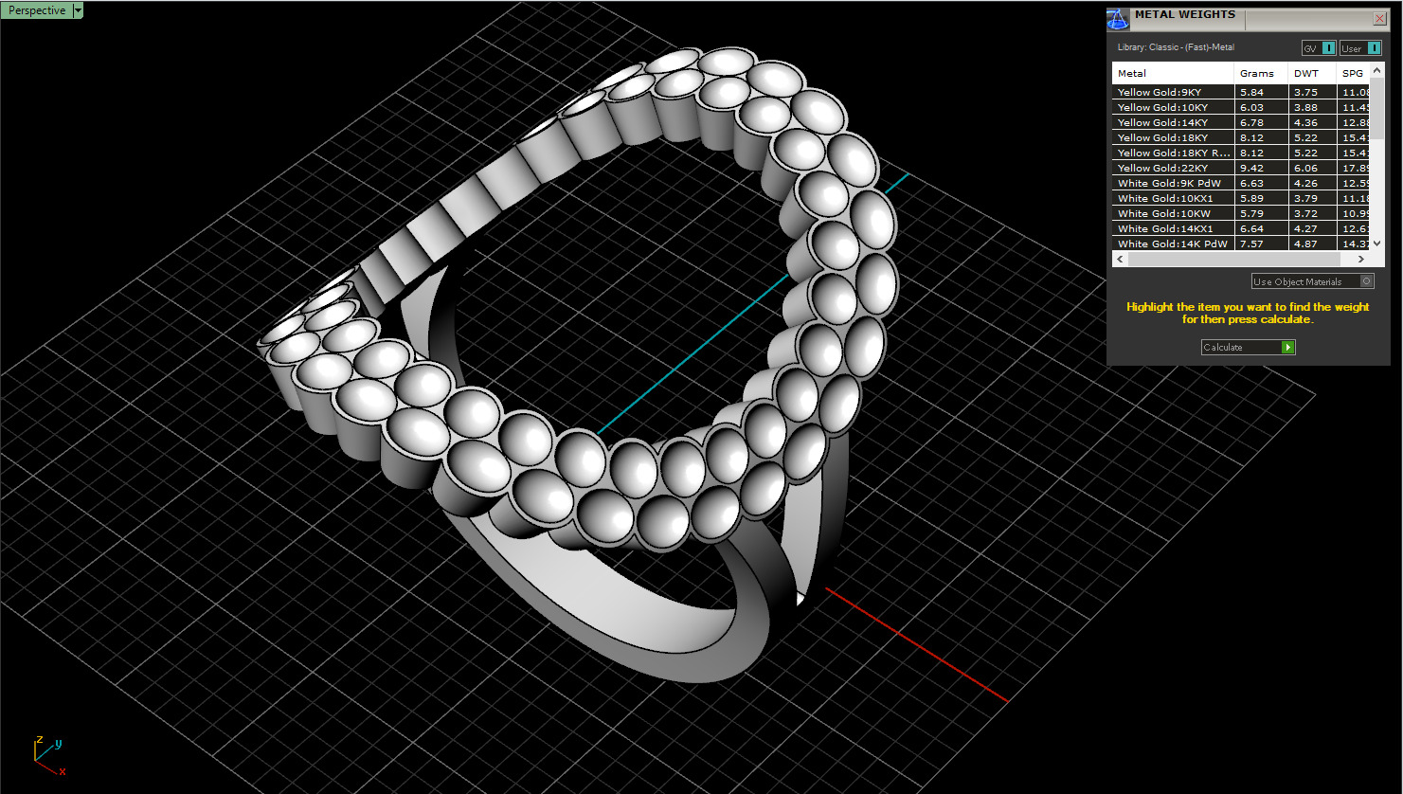Screen dimensions: 1403x794
Task: Select the White Gold:14K PdW row
Action: (x=1241, y=244)
